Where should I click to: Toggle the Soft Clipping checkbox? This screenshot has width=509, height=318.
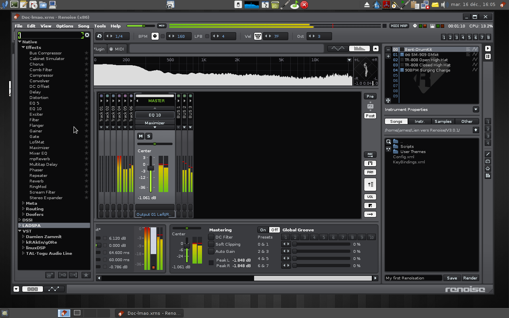click(x=211, y=244)
